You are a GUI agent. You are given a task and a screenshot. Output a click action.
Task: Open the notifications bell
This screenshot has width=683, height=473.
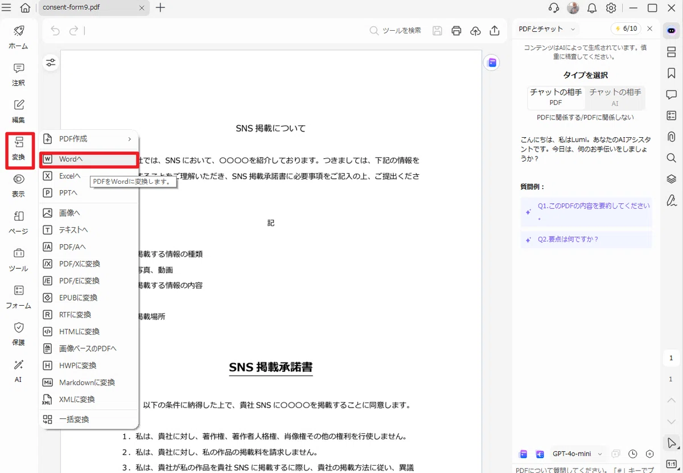(592, 8)
